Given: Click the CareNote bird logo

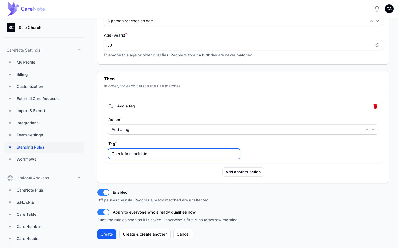Looking at the screenshot, I should pyautogui.click(x=13, y=9).
